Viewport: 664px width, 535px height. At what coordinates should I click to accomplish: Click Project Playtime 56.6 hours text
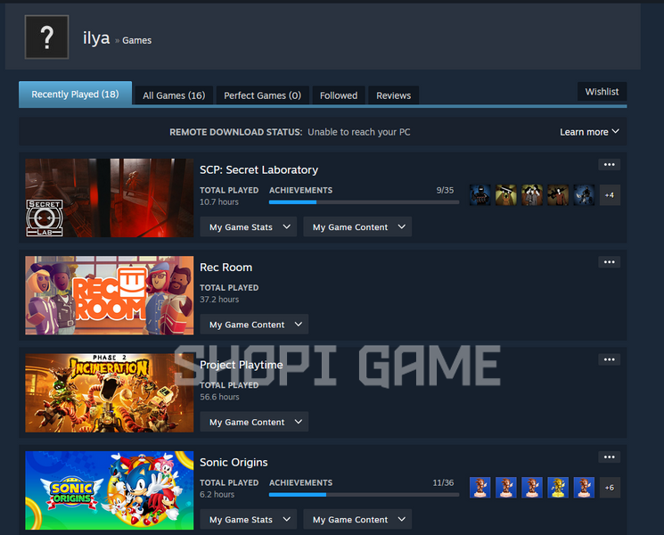(x=219, y=397)
